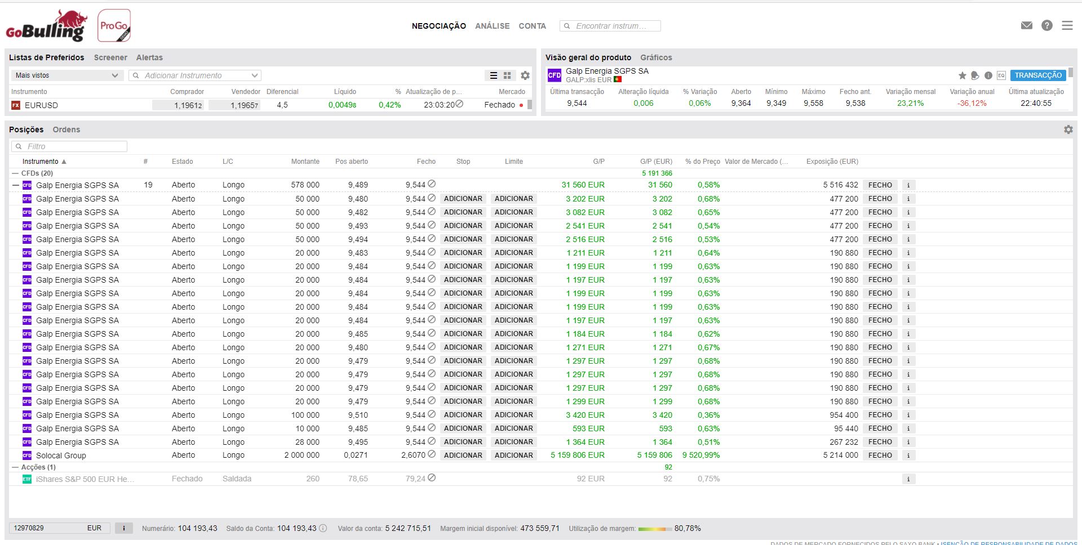Collapse the CFDs (20) group
The height and width of the screenshot is (545, 1082).
click(15, 173)
